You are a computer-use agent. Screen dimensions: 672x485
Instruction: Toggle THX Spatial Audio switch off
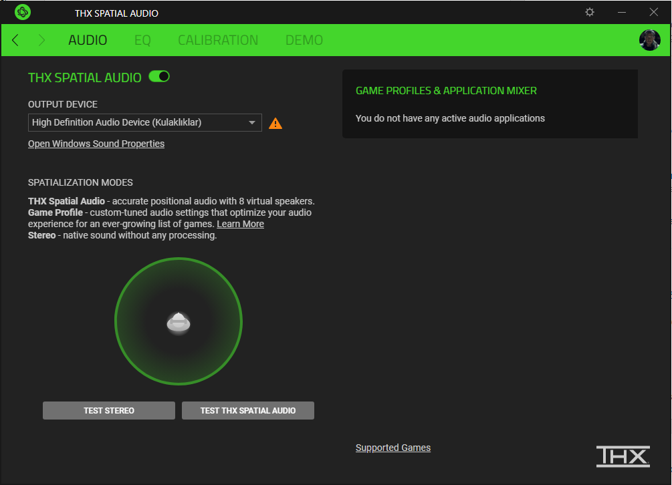point(159,77)
